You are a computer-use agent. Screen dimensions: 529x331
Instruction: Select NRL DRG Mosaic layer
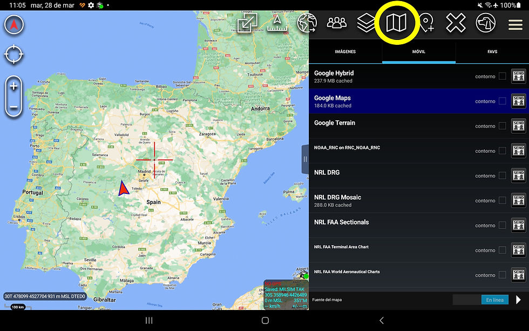(419, 200)
